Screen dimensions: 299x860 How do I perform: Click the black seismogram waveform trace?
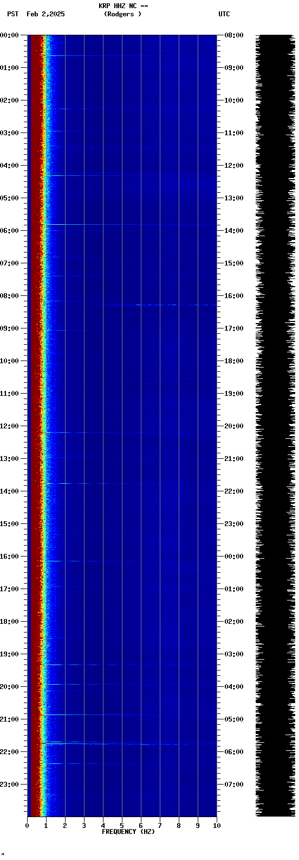pos(276,426)
